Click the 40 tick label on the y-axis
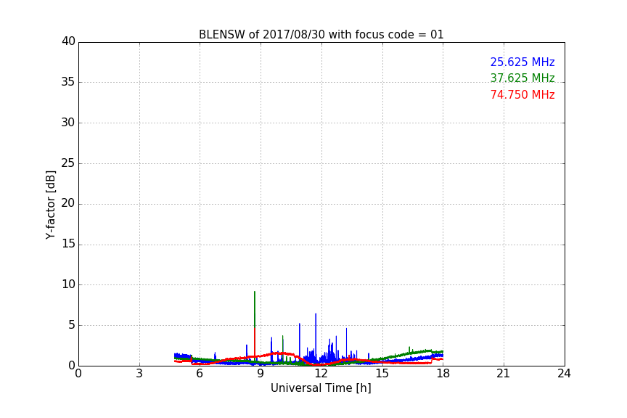The height and width of the screenshot is (418, 627). click(68, 41)
